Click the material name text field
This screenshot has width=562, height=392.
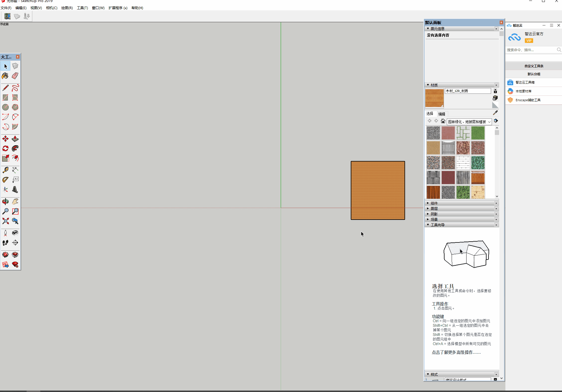tap(468, 91)
